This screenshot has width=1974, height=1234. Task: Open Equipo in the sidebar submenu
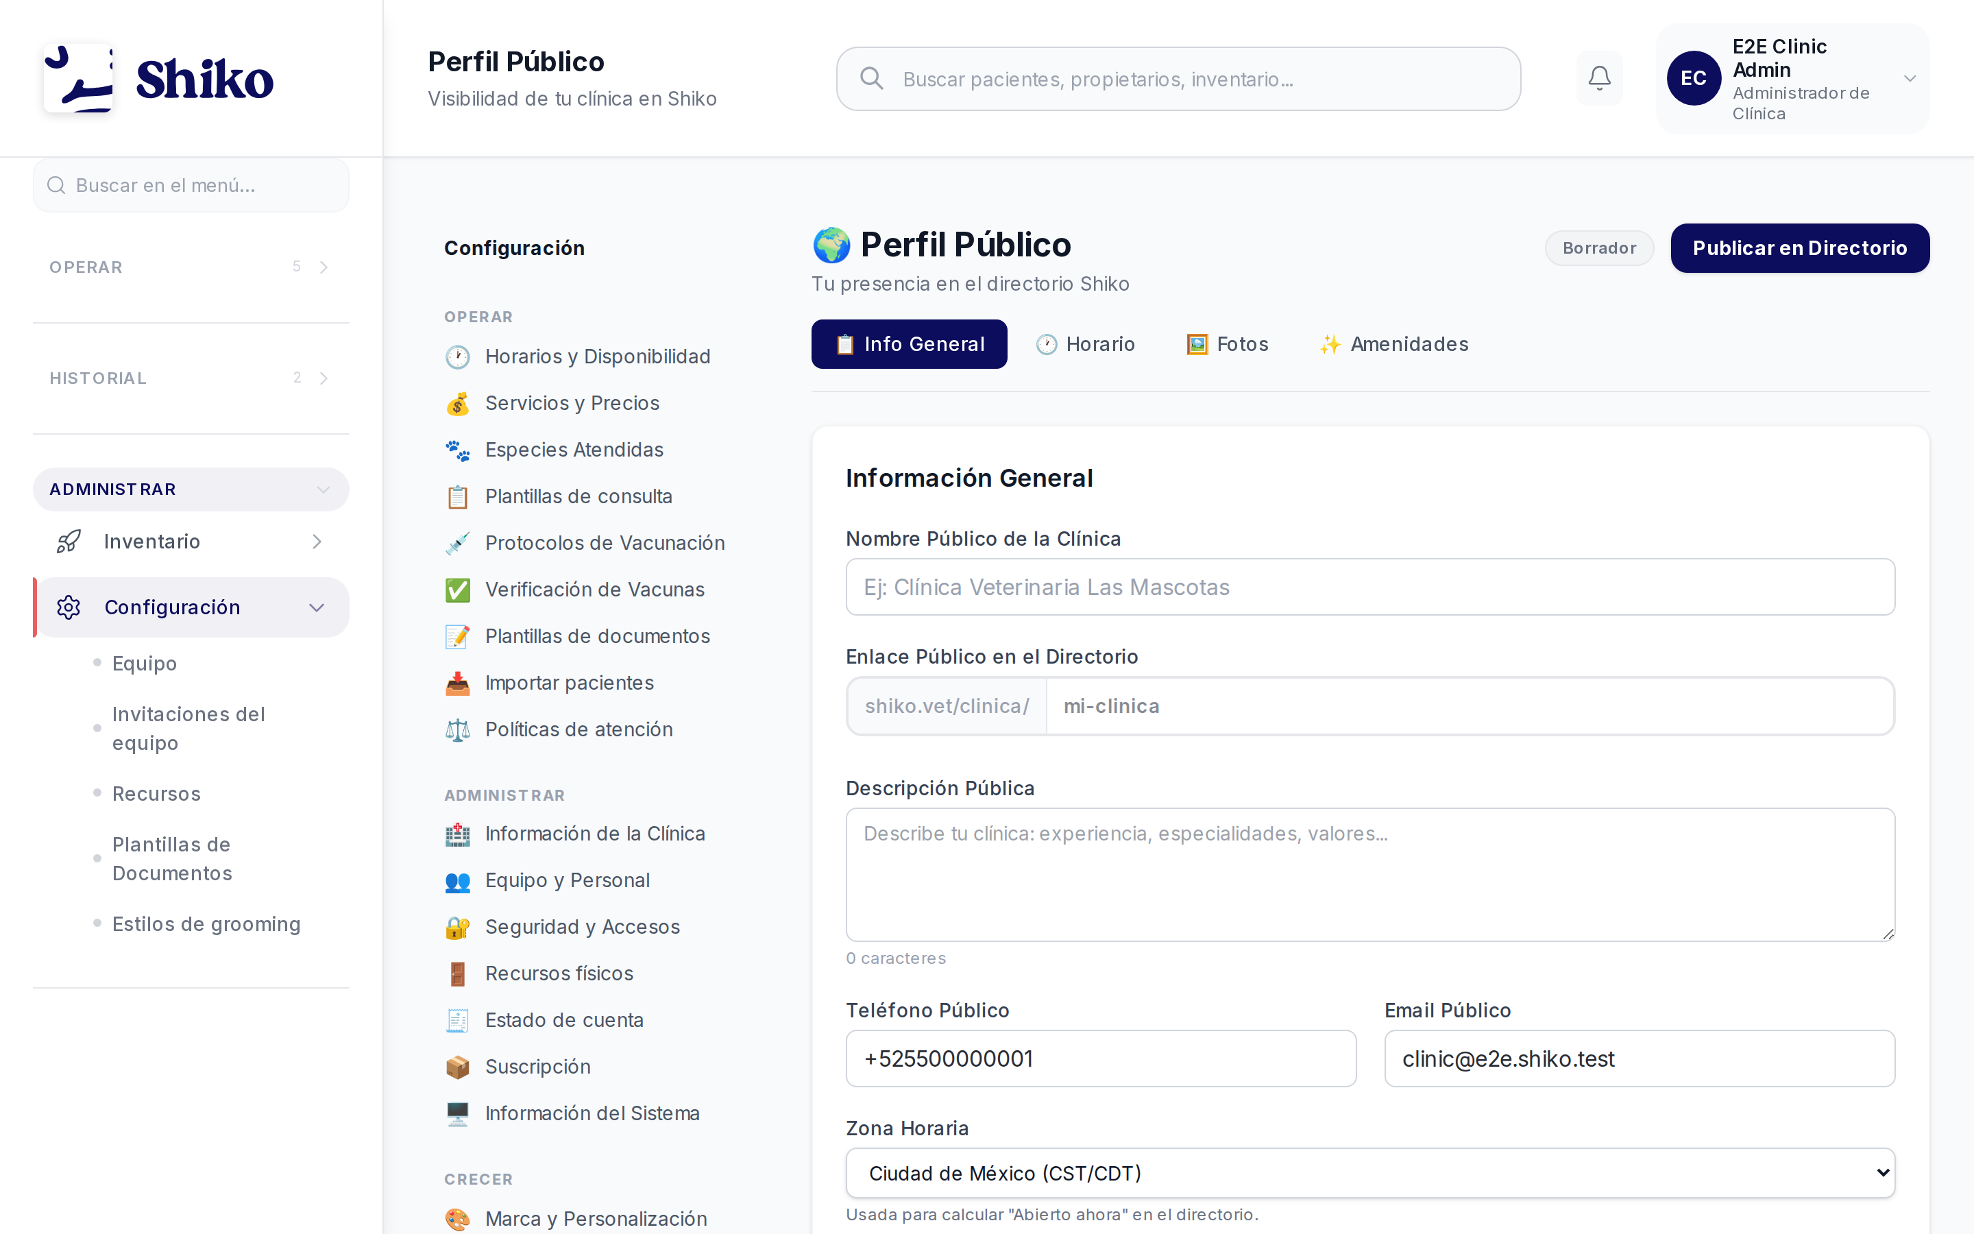click(x=145, y=664)
